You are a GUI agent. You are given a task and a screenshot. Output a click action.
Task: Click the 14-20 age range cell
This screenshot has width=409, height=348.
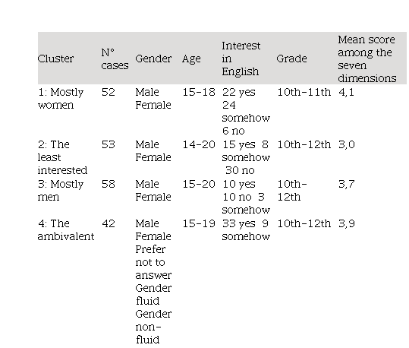(199, 144)
